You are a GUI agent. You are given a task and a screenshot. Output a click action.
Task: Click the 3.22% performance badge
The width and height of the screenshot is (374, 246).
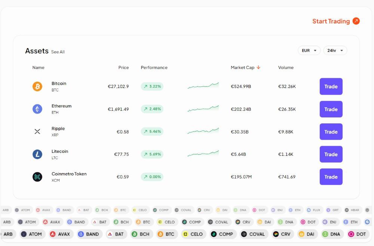(152, 86)
